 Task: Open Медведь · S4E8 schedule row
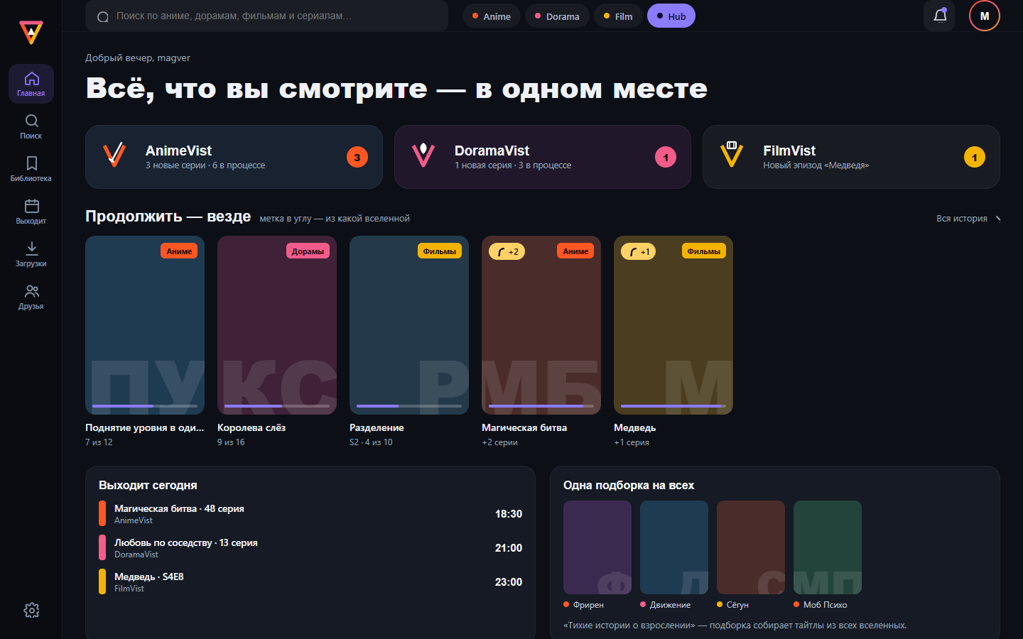point(310,582)
